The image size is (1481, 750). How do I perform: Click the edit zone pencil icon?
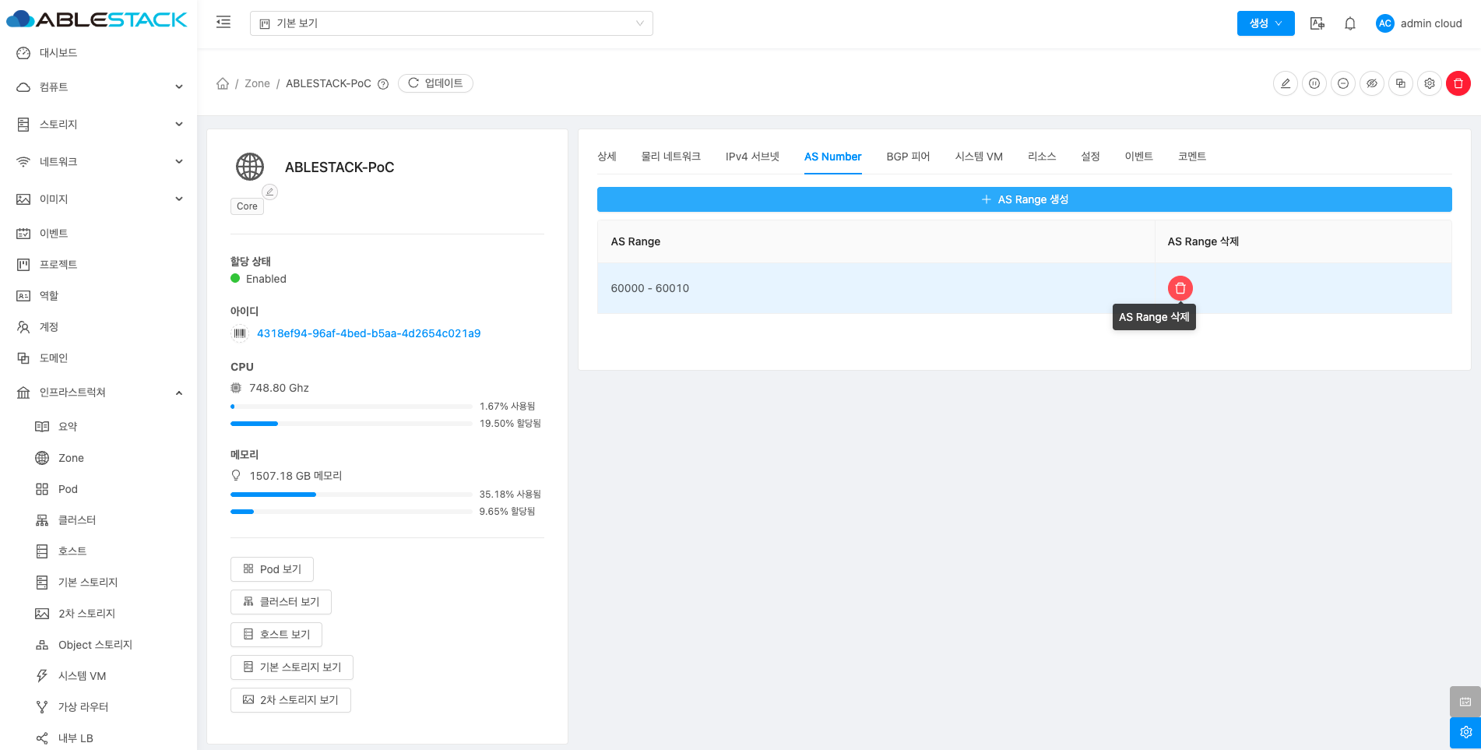point(1285,83)
